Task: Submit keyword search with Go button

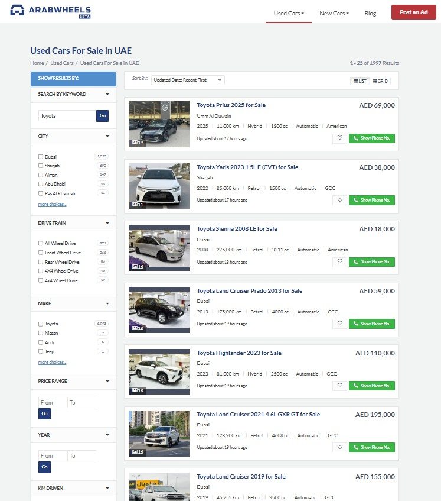Action: (102, 116)
